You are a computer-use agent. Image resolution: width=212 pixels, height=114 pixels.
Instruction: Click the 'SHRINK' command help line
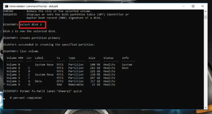[47, 11]
